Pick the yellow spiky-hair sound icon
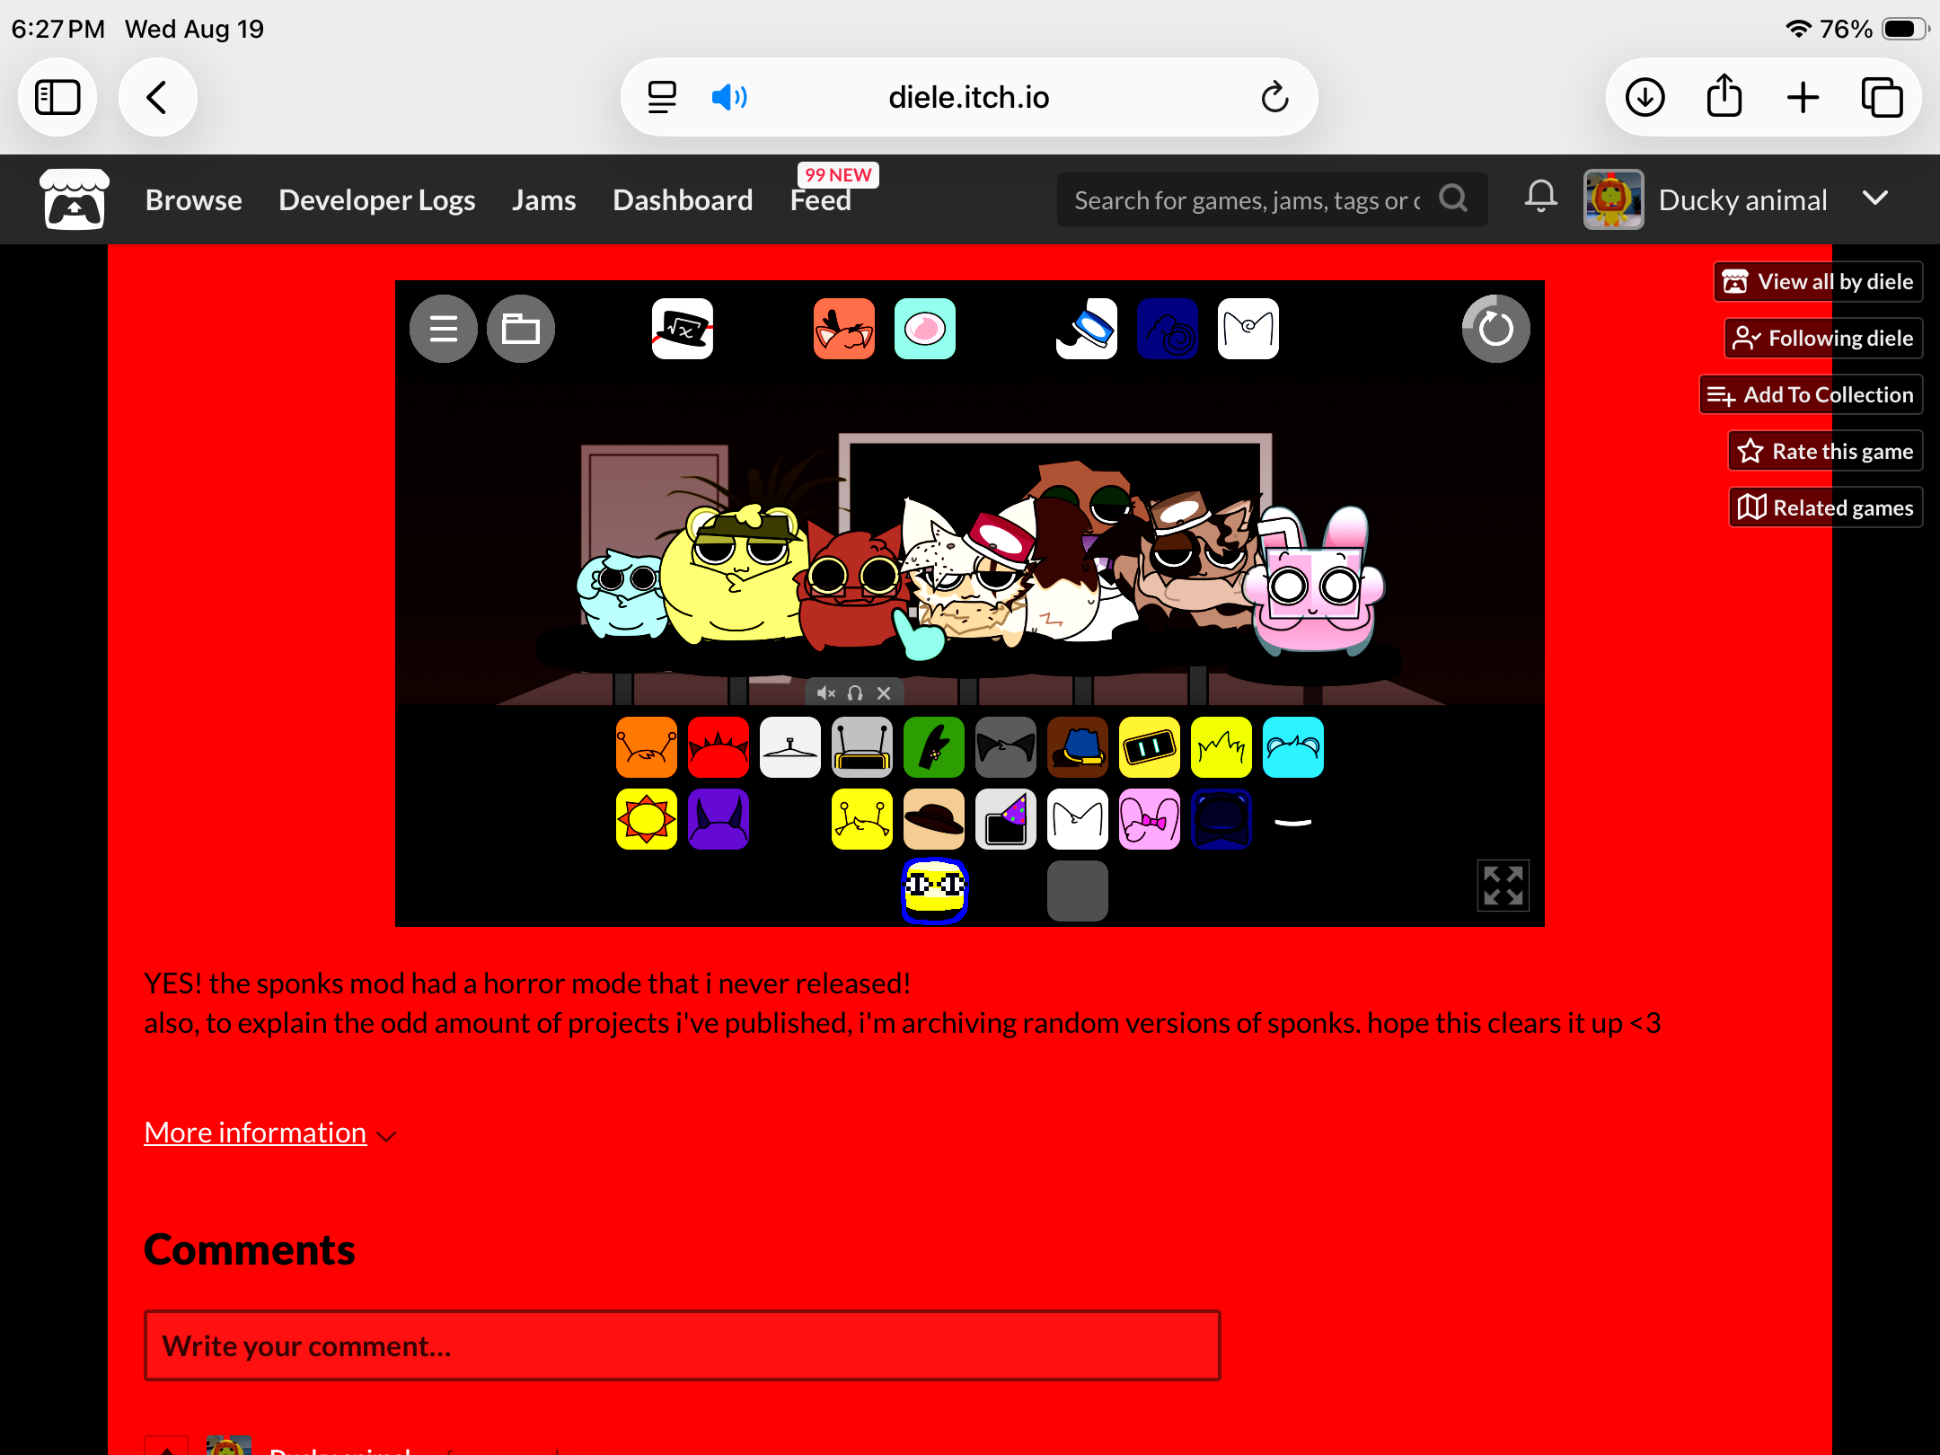Screen dimensions: 1940x1455 coord(1221,747)
